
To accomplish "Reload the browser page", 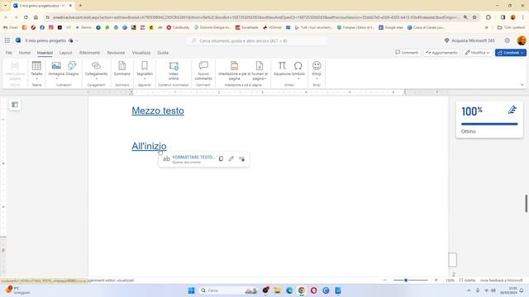I will coord(26,17).
